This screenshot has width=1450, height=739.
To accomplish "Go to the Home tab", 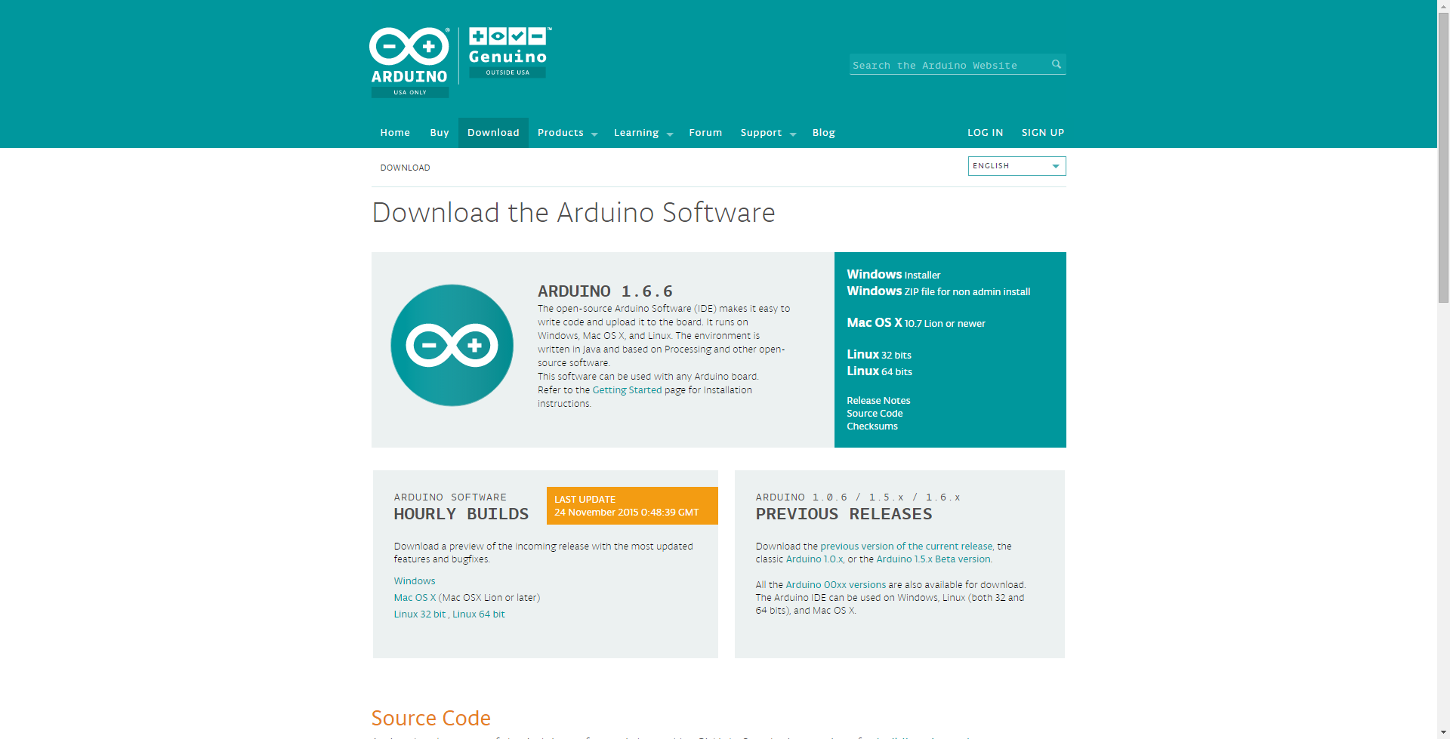I will (x=395, y=133).
